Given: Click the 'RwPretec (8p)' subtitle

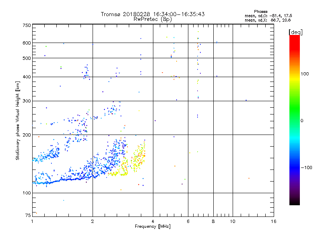Looking at the screenshot, I should click(x=153, y=19).
